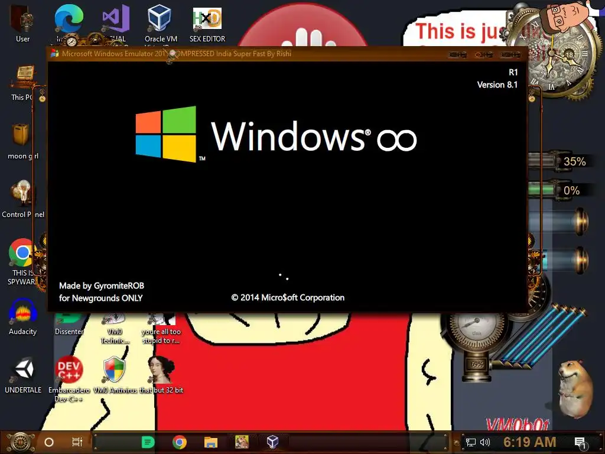Viewport: 605px width, 454px height.
Task: Open Google Chrome from the taskbar
Action: tap(180, 442)
